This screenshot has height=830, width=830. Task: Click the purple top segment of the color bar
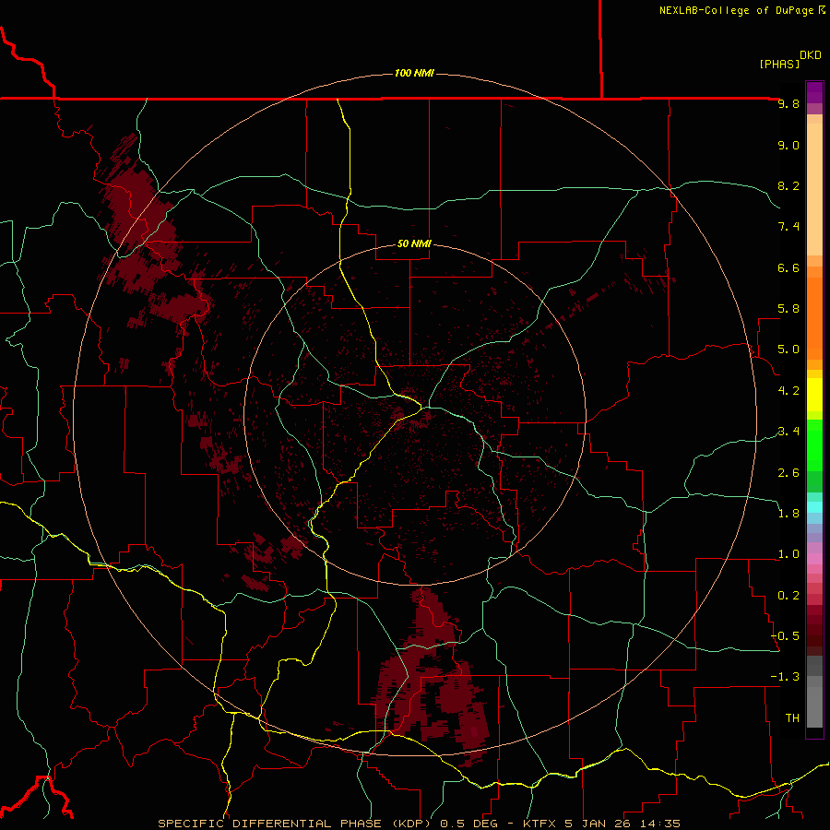(x=814, y=92)
